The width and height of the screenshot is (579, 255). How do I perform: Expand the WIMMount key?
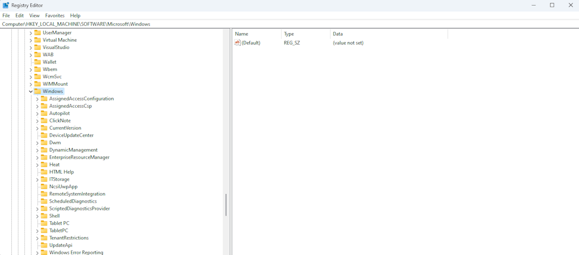pyautogui.click(x=31, y=84)
